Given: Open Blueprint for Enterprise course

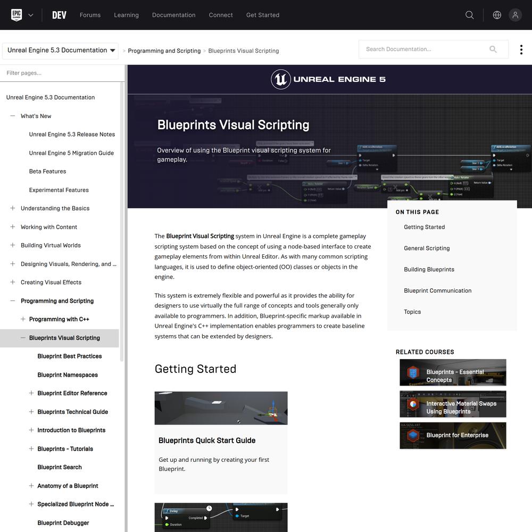Looking at the screenshot, I should [453, 436].
